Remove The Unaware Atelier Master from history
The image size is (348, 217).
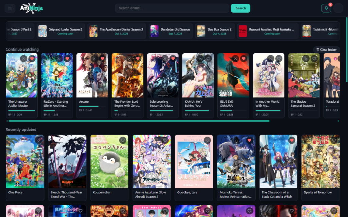coord(23,59)
